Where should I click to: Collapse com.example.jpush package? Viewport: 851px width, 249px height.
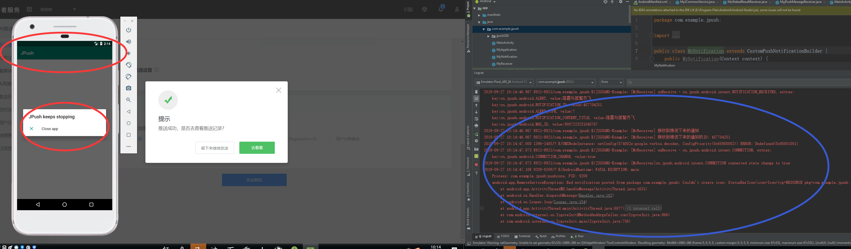coord(484,29)
